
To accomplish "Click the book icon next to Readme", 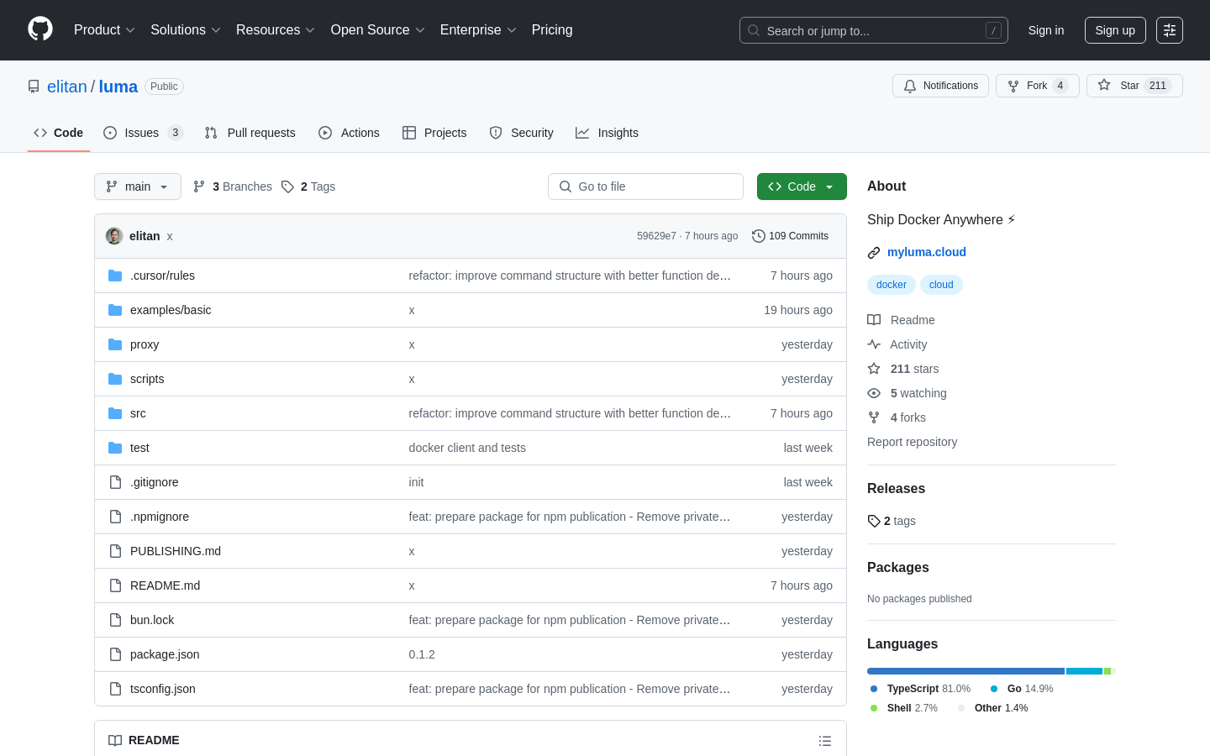I will 874,320.
